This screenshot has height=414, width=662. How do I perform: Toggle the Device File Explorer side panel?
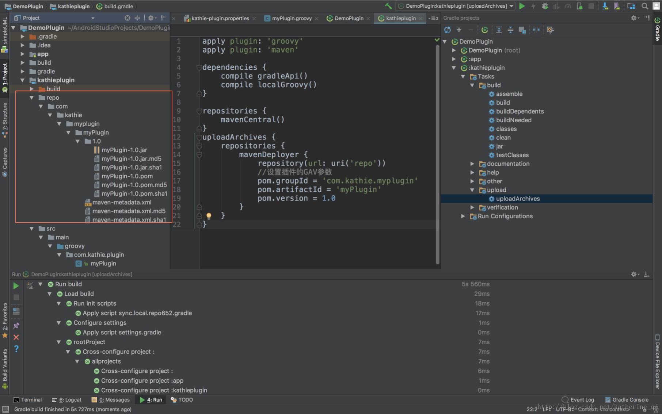point(657,361)
